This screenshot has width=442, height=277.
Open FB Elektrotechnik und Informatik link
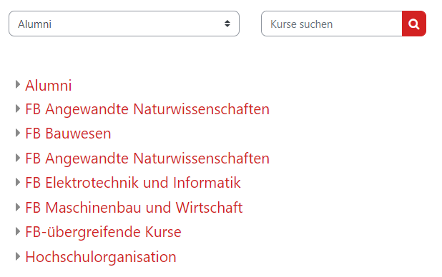[133, 183]
